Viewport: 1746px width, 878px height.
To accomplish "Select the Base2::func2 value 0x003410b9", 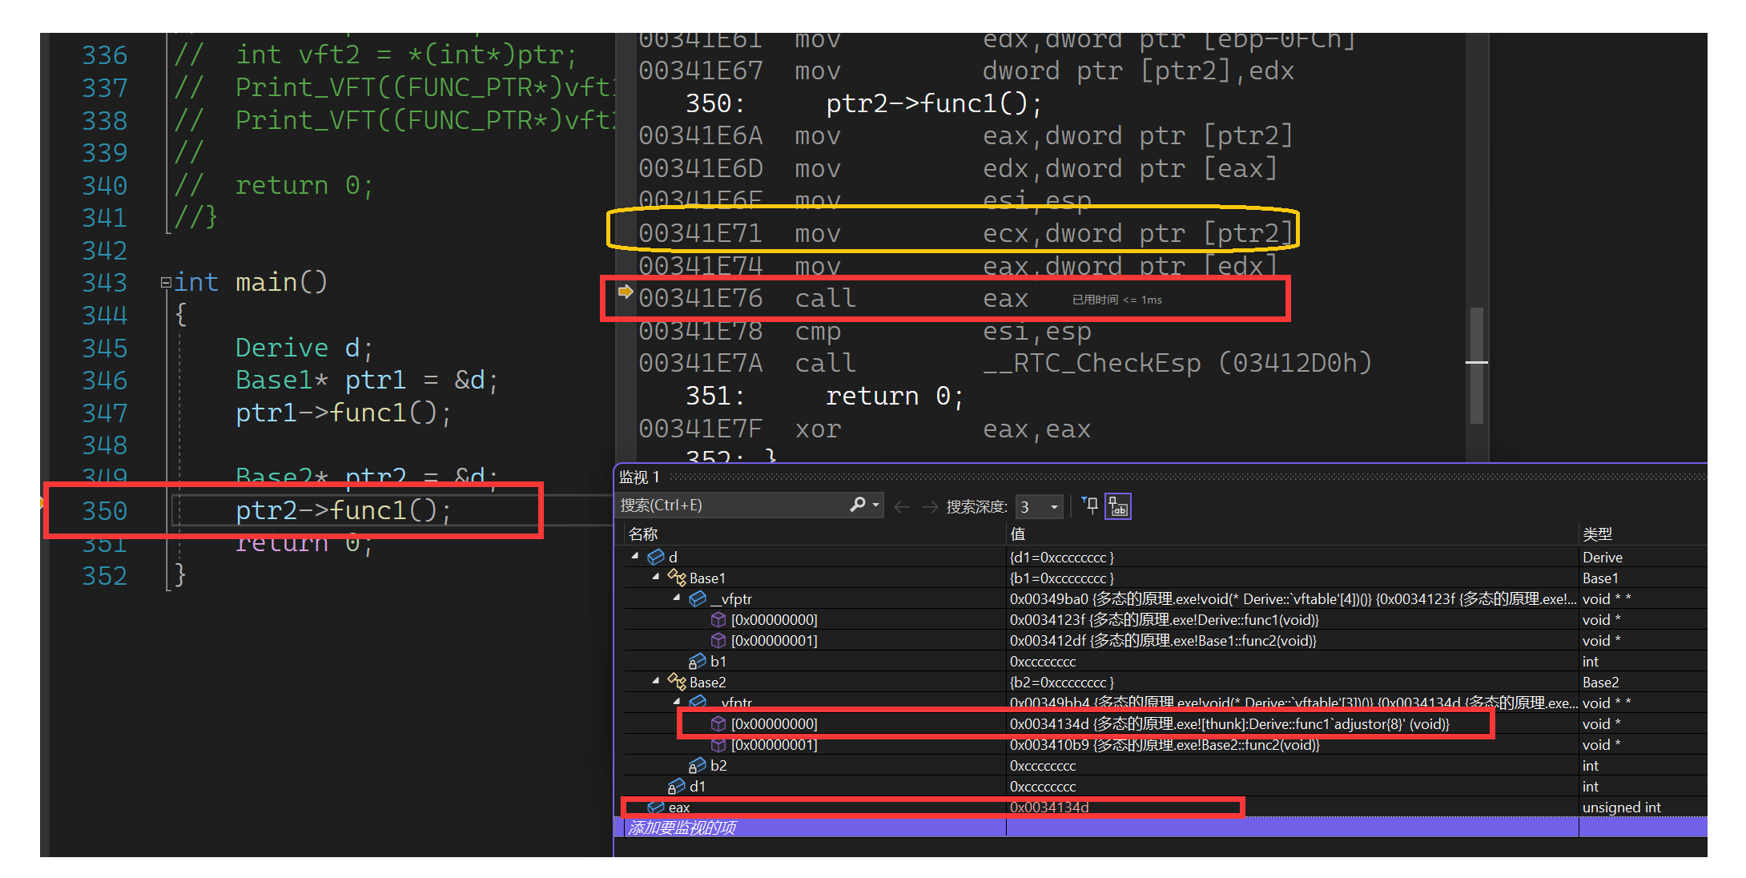I will [1165, 744].
